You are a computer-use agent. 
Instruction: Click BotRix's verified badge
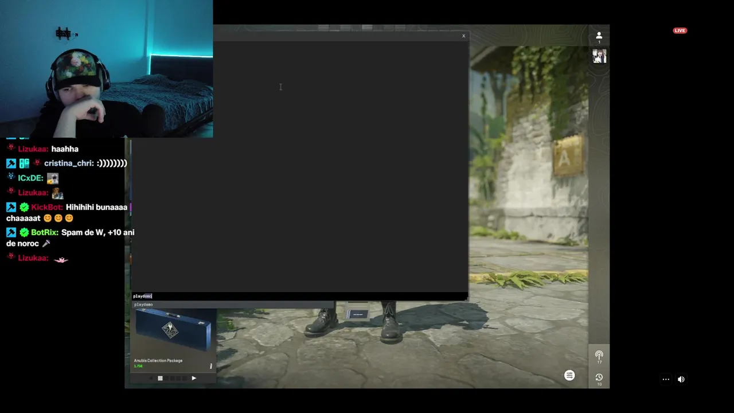(24, 232)
